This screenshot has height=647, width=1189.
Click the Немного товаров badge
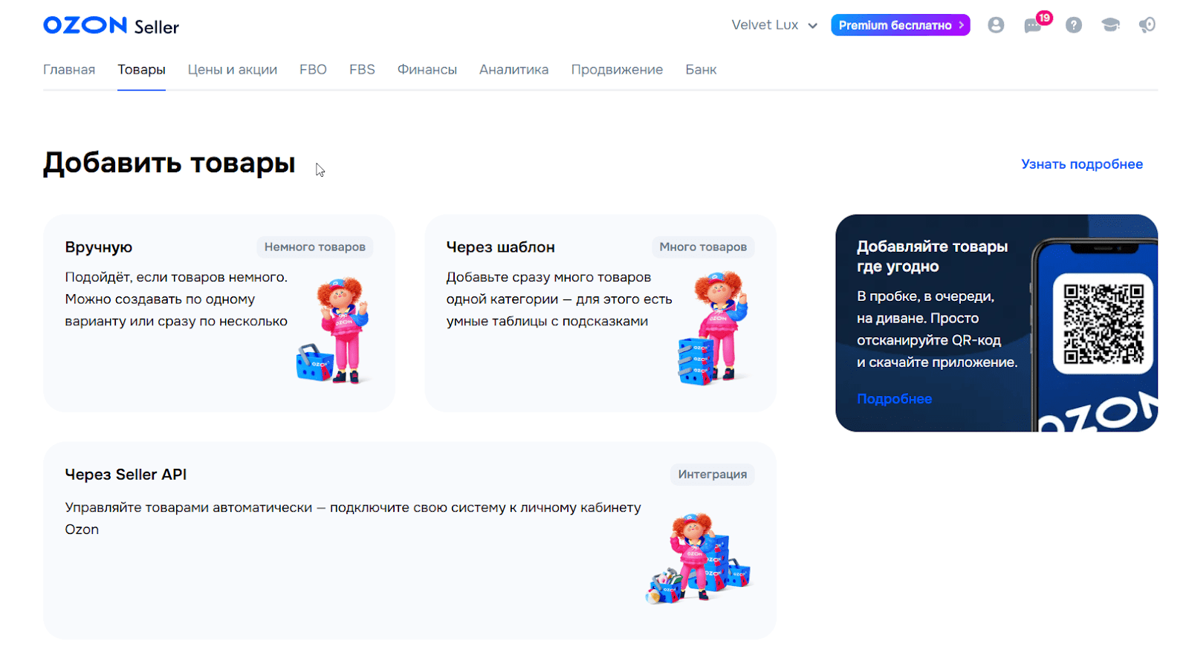315,247
